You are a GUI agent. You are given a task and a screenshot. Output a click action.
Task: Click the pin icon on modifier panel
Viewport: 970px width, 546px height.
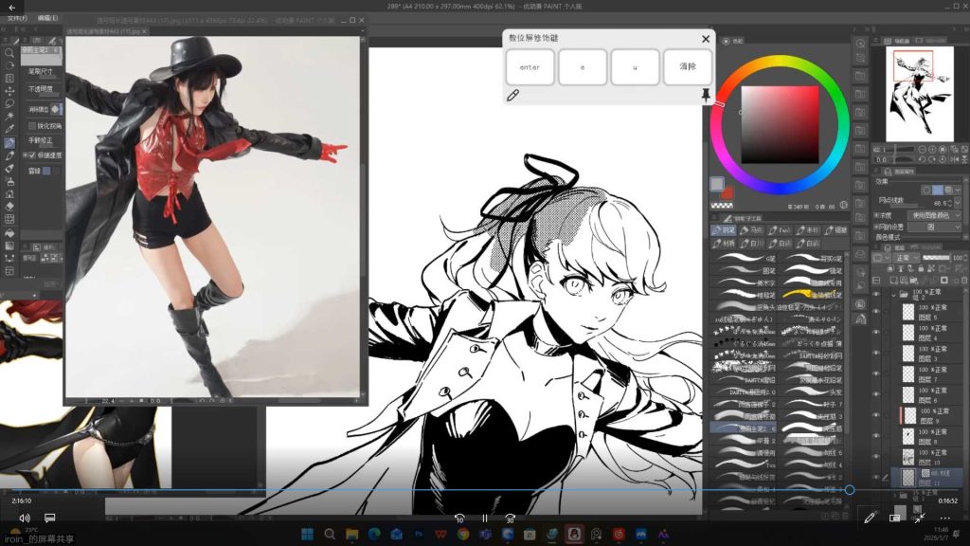(705, 95)
